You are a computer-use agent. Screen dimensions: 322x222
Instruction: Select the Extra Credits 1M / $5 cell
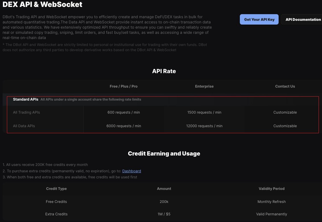(x=164, y=214)
